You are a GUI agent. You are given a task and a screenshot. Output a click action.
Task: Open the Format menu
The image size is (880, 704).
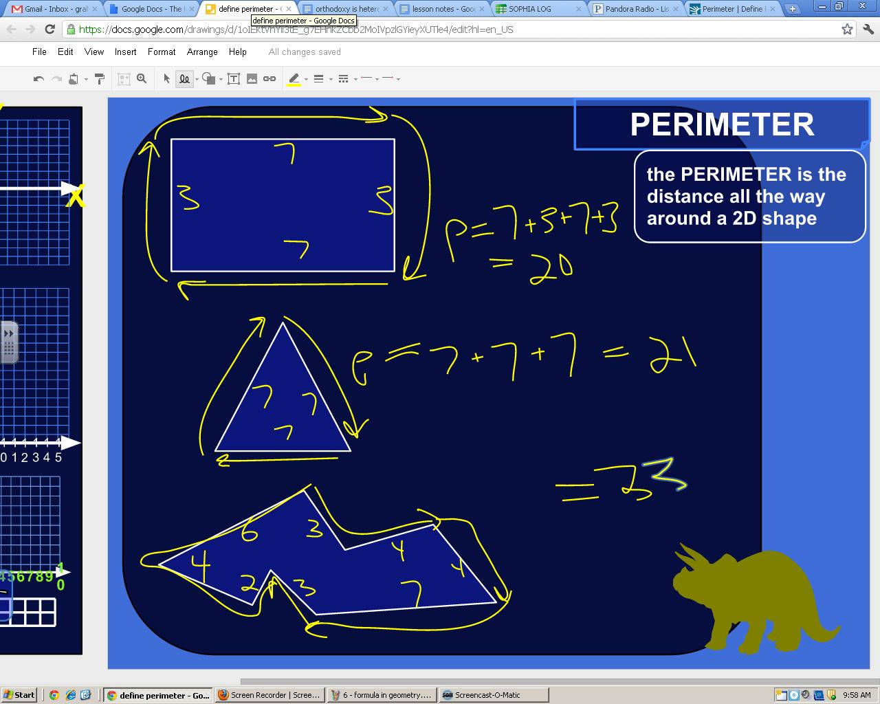click(x=161, y=52)
